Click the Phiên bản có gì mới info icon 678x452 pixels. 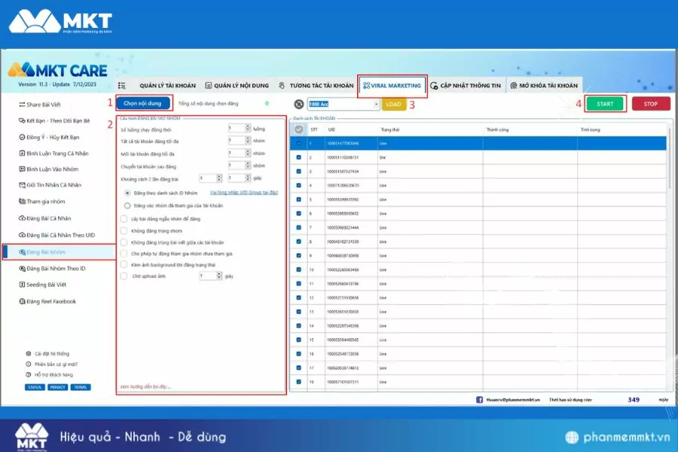pyautogui.click(x=29, y=364)
